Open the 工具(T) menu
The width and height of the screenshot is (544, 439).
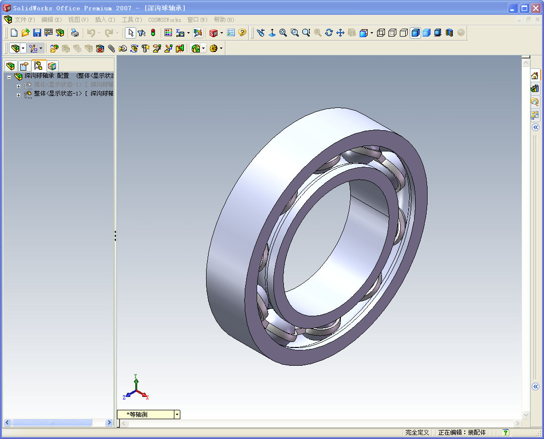click(x=131, y=20)
